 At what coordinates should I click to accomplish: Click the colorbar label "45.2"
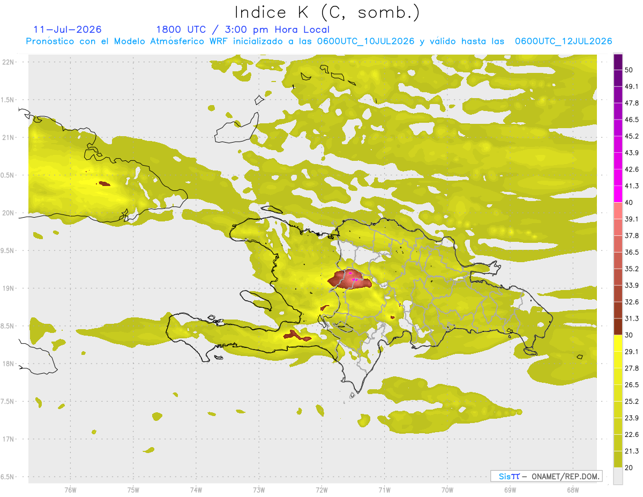[x=631, y=136]
